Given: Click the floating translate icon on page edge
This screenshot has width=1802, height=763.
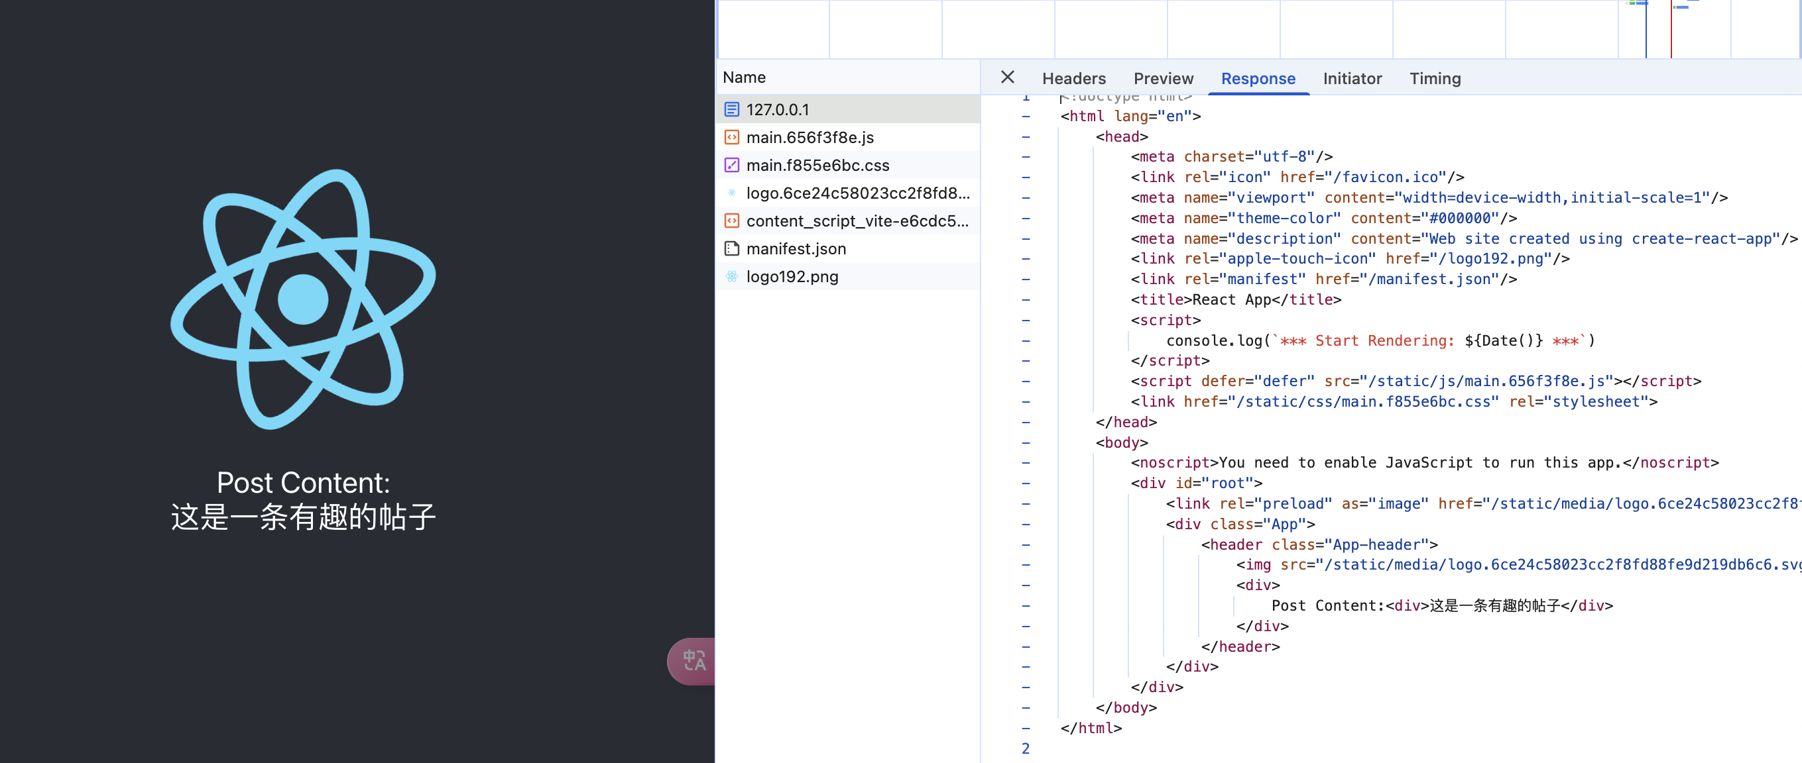Looking at the screenshot, I should click(x=693, y=660).
